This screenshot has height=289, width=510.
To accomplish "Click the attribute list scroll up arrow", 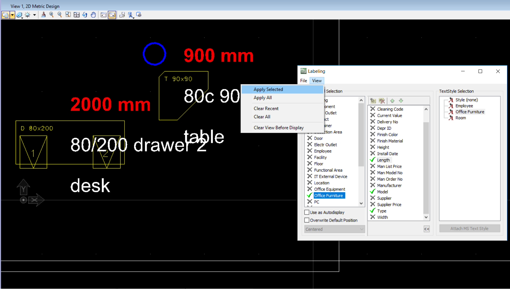I will coord(426,109).
